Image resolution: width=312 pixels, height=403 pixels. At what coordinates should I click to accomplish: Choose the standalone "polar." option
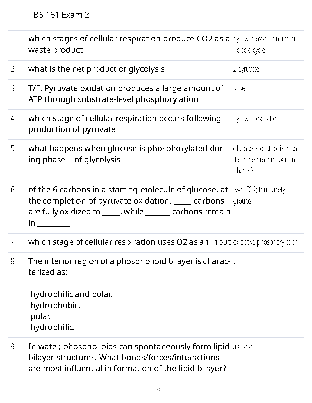pyautogui.click(x=41, y=316)
